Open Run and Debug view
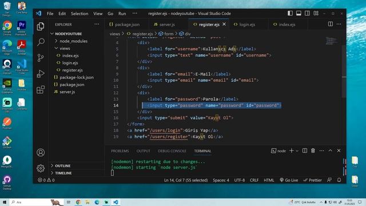The width and height of the screenshot is (366, 206). click(41, 74)
